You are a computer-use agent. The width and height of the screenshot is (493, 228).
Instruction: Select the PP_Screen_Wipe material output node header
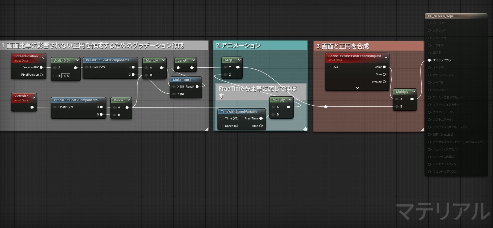coord(456,16)
